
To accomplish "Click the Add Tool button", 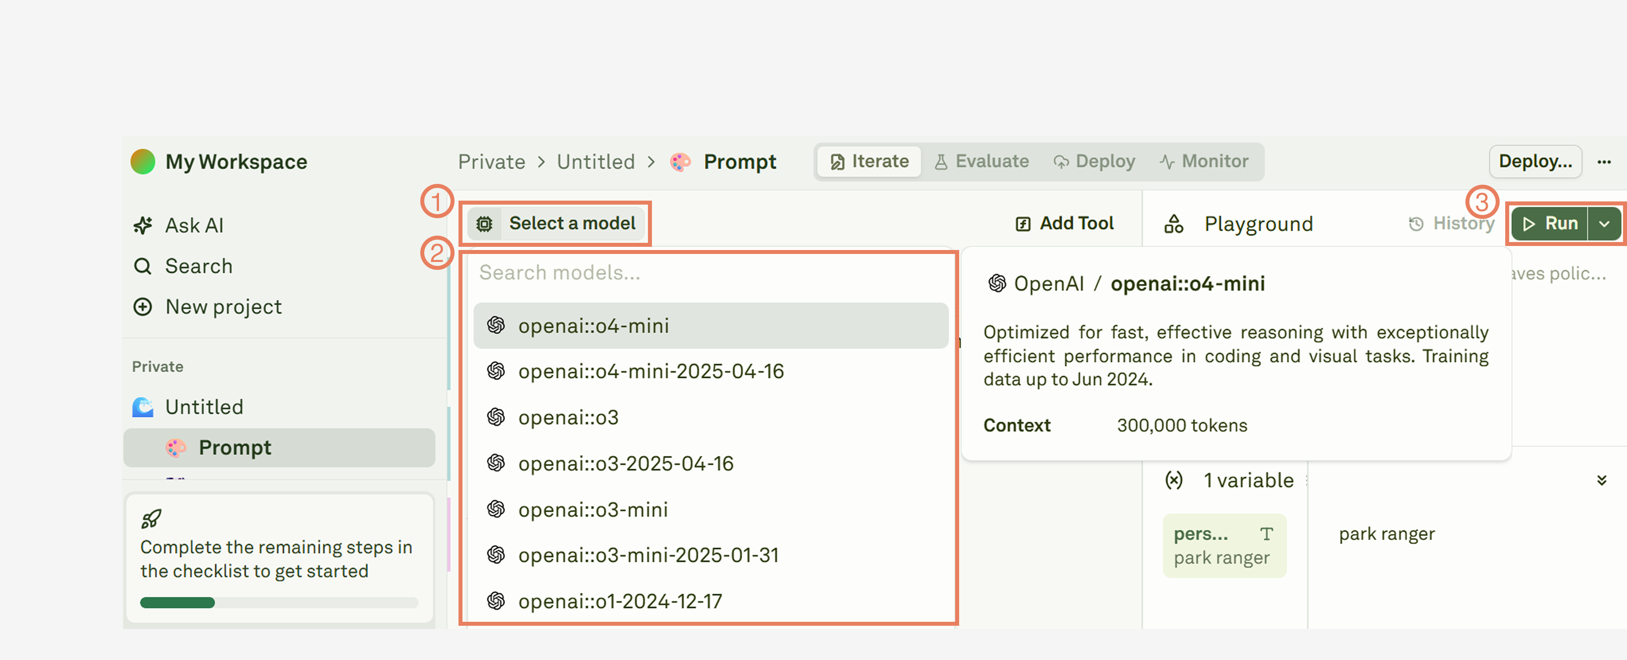I will click(x=1065, y=224).
